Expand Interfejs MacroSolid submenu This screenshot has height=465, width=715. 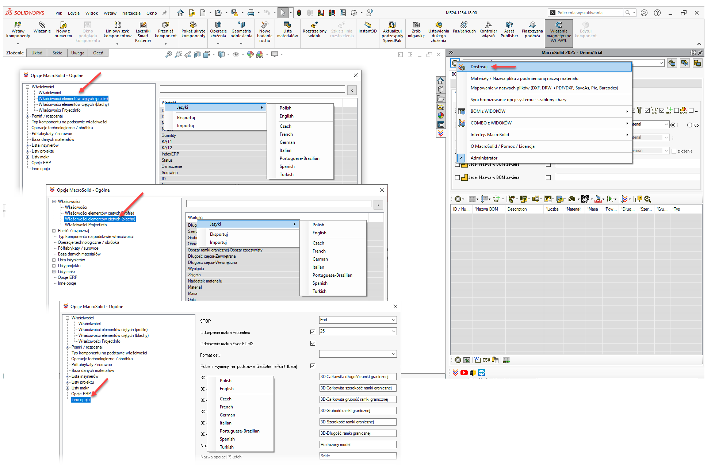pyautogui.click(x=544, y=135)
